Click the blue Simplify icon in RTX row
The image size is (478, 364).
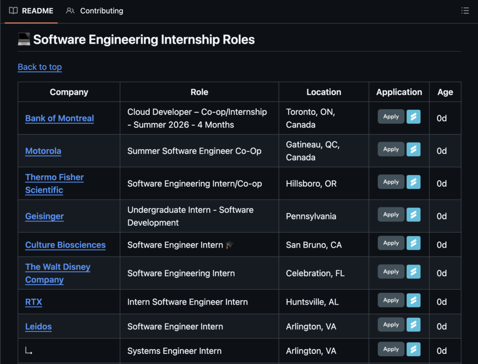tap(413, 300)
